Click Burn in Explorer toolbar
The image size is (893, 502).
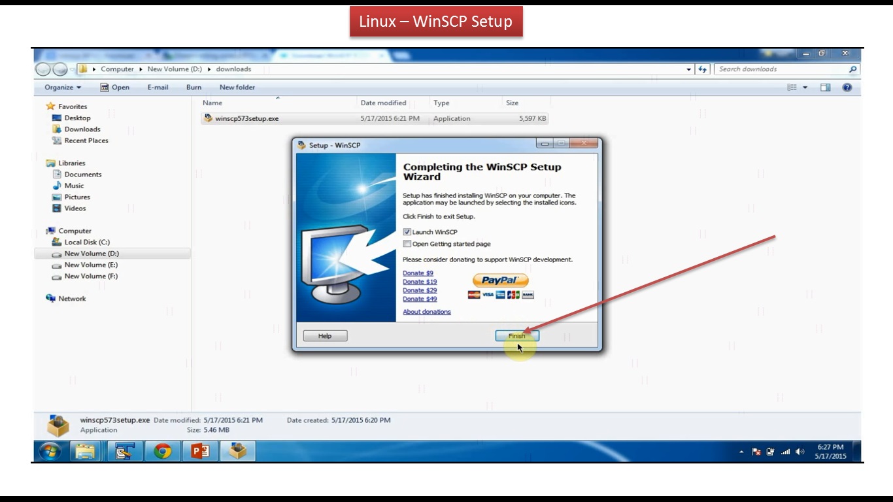tap(194, 87)
